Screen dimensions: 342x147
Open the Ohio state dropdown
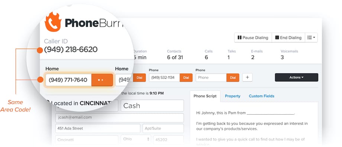click(136, 139)
